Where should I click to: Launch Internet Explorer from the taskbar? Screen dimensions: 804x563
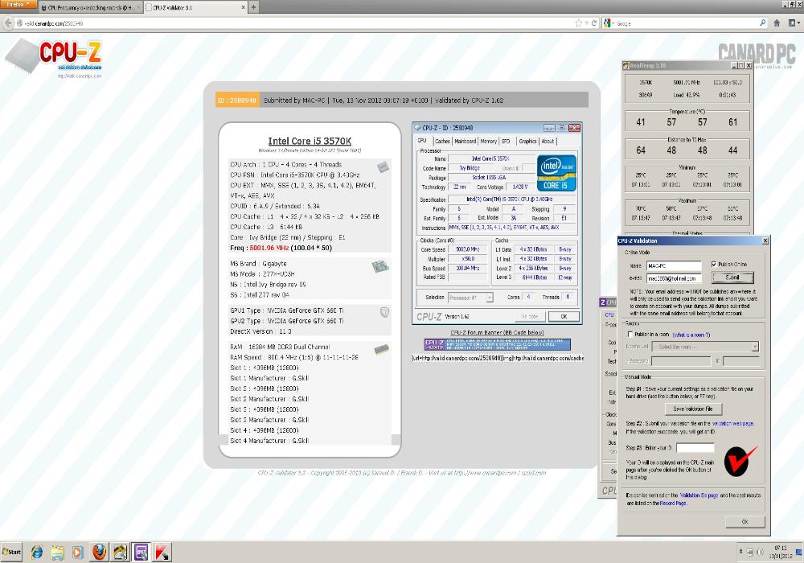click(x=36, y=553)
